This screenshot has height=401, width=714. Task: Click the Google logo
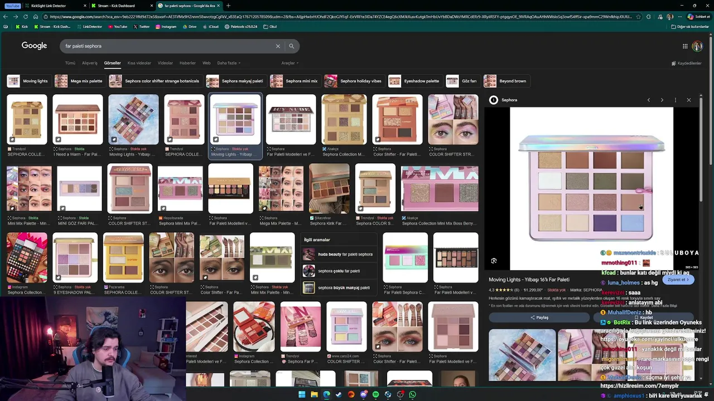click(34, 46)
